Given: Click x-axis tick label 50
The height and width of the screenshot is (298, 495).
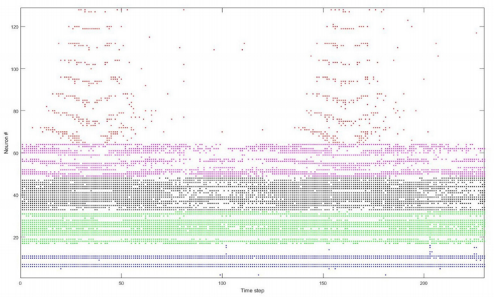Looking at the screenshot, I should click(121, 283).
